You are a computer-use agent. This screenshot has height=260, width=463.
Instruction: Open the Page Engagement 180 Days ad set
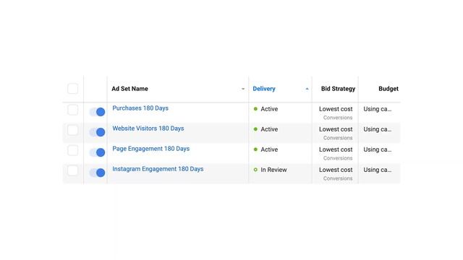[x=151, y=149]
